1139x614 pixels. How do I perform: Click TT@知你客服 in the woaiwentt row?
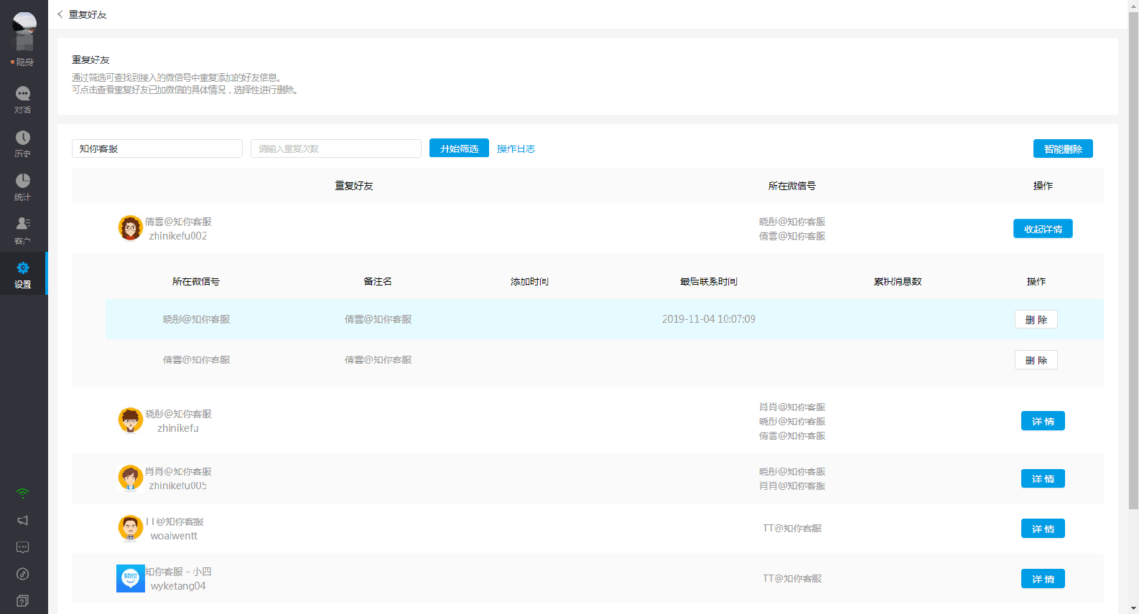[x=792, y=528]
